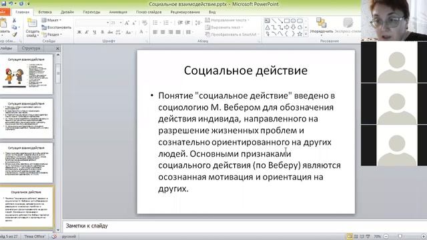Screen dimensions: 427x240
Task: Toggle Italic (К) formatting
Action: click(87, 32)
